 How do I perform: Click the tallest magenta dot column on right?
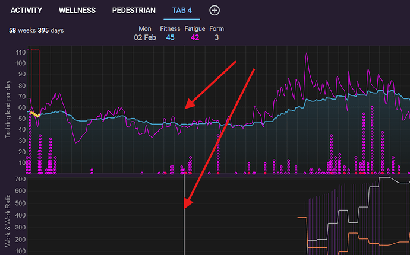[x=372, y=140]
